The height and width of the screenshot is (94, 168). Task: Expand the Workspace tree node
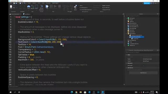127,18
